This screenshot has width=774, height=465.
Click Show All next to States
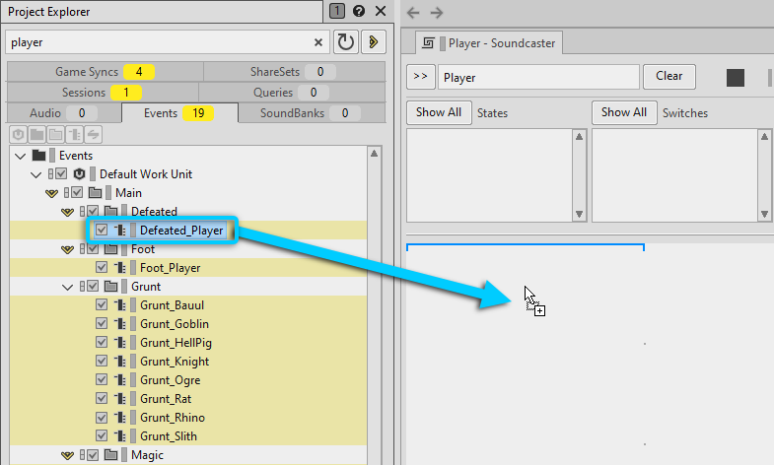click(x=439, y=112)
